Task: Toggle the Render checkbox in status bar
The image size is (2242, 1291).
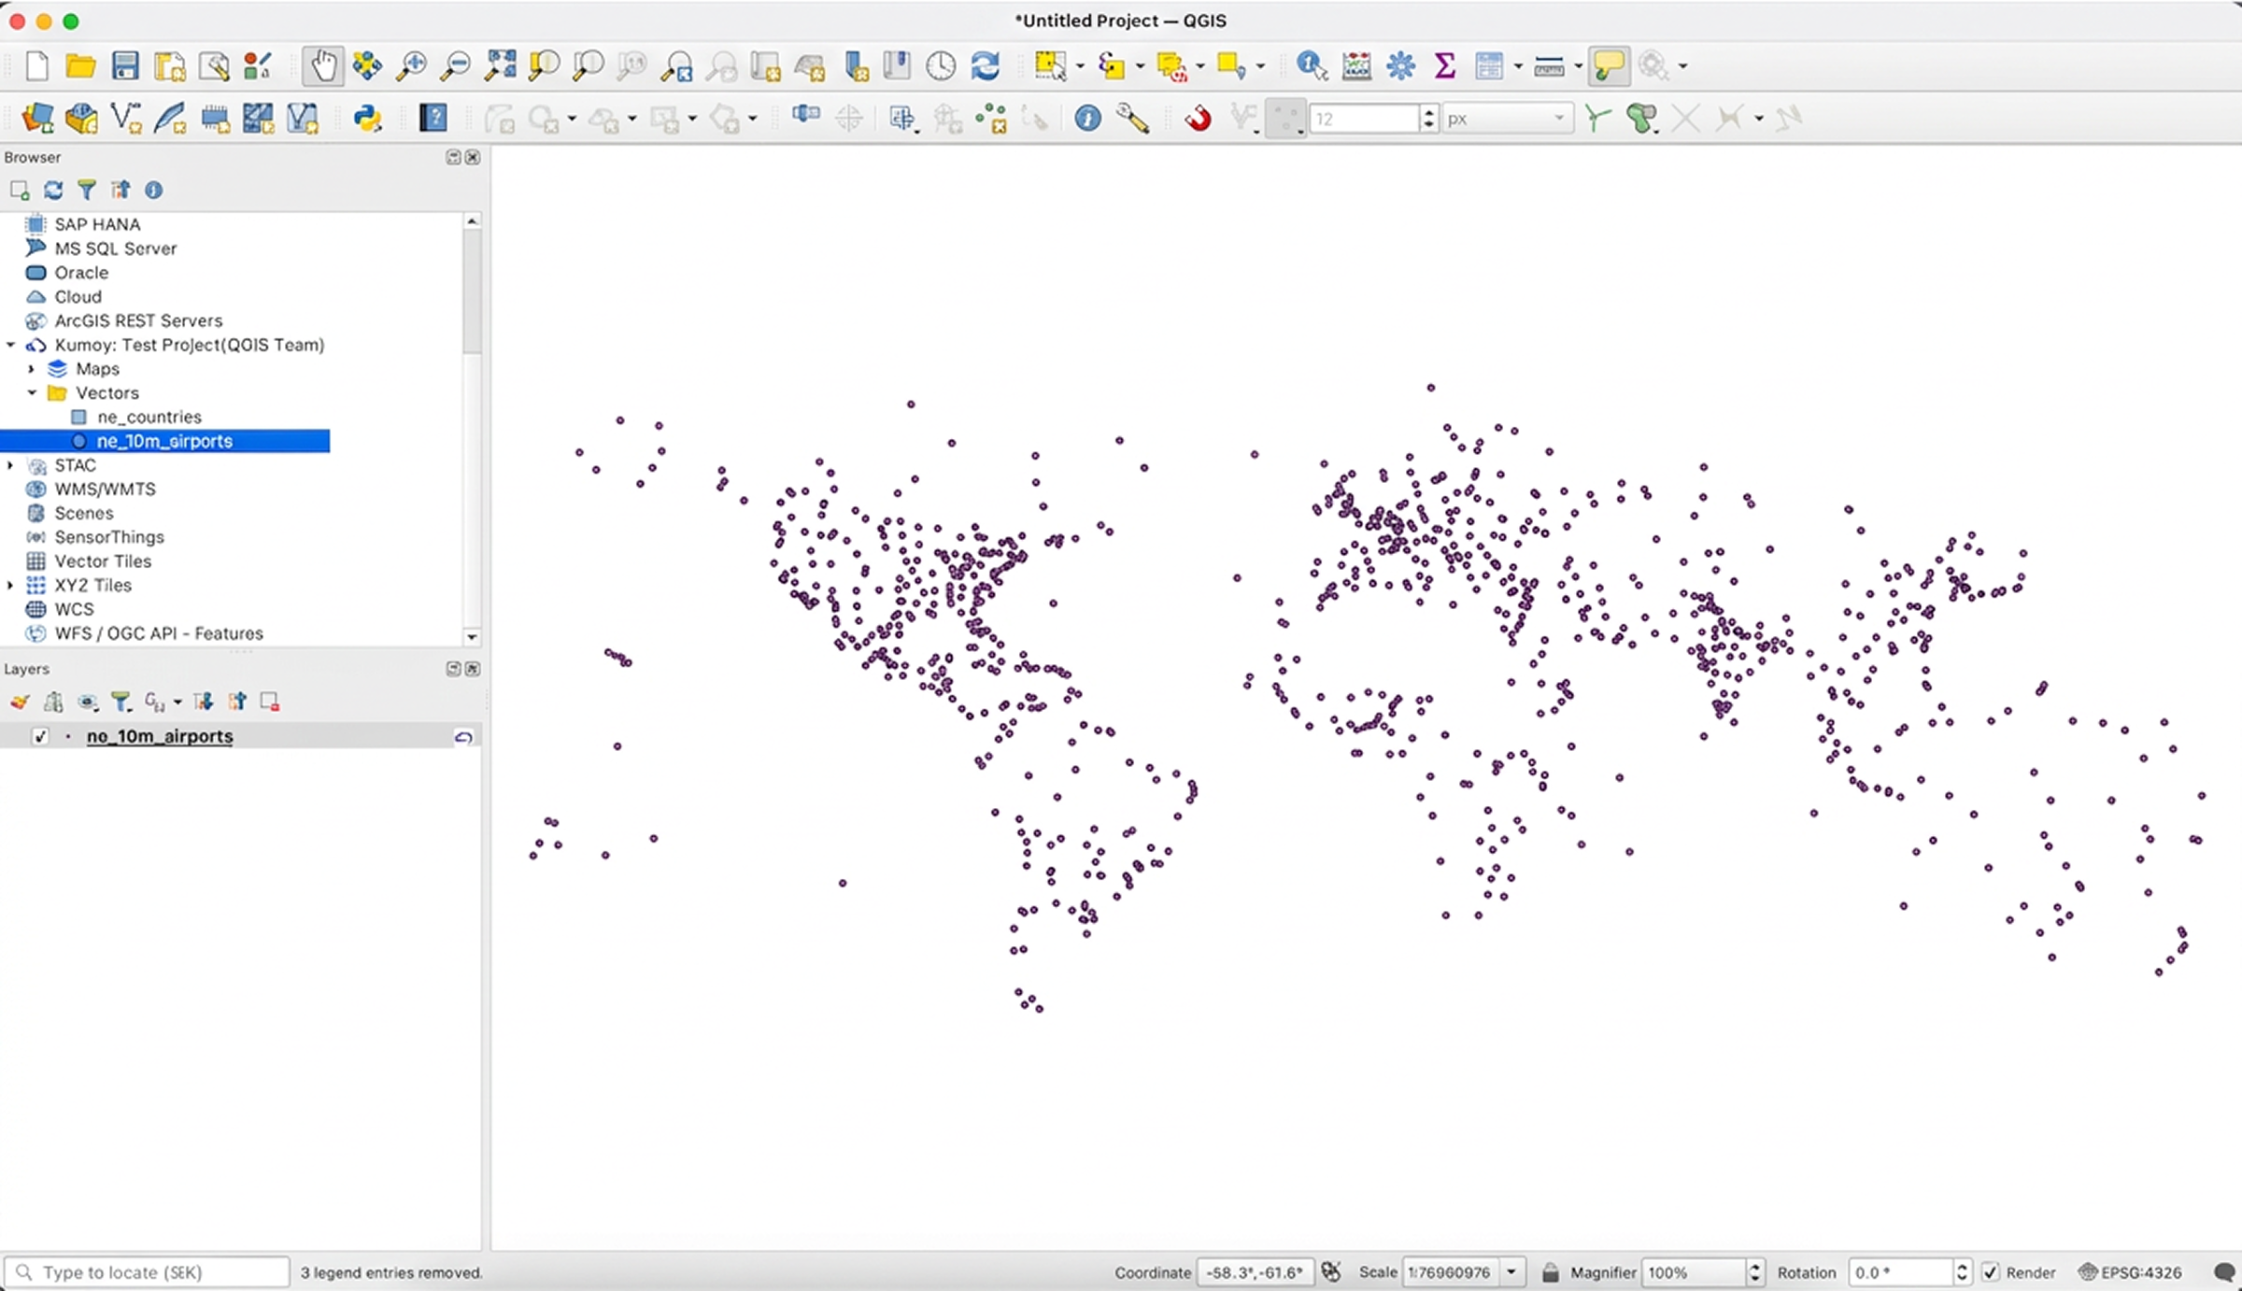Action: (x=1991, y=1272)
